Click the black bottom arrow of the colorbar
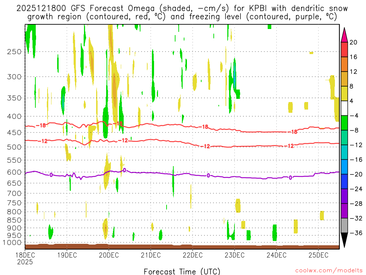Image resolution: width=366 pixels, height=275 pixels. click(344, 240)
